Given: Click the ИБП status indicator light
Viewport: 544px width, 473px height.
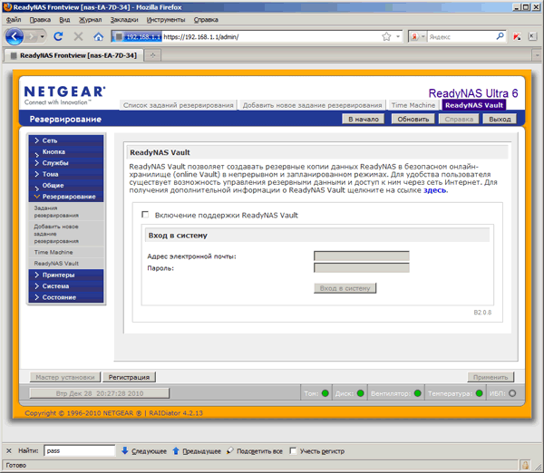Looking at the screenshot, I should coord(512,393).
